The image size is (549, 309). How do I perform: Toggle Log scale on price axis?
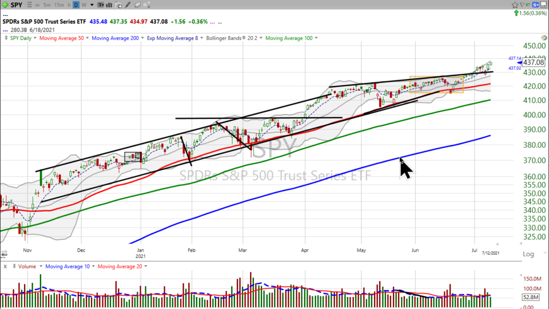tap(528, 254)
